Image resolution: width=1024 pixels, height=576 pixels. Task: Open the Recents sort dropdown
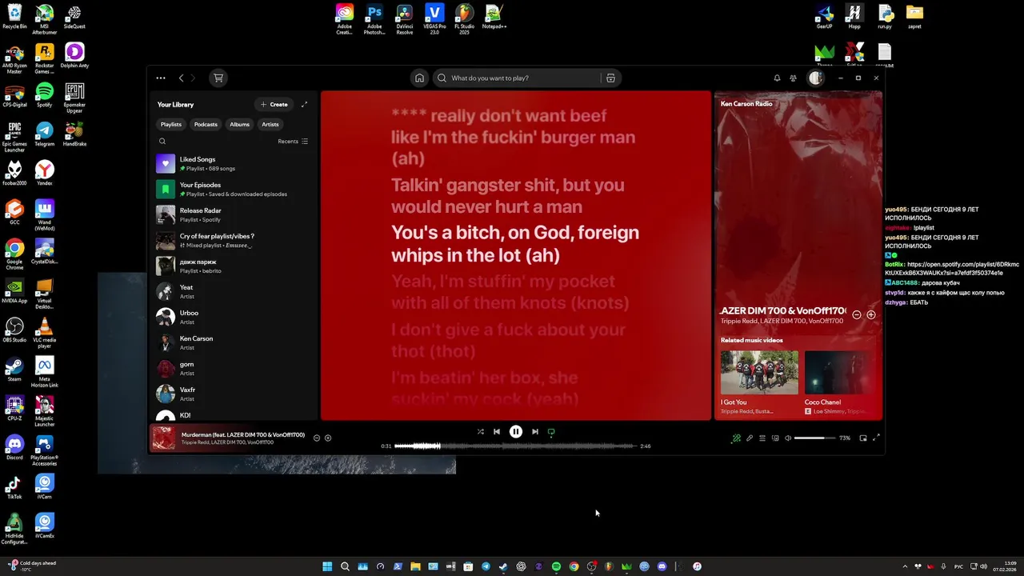pyautogui.click(x=293, y=142)
